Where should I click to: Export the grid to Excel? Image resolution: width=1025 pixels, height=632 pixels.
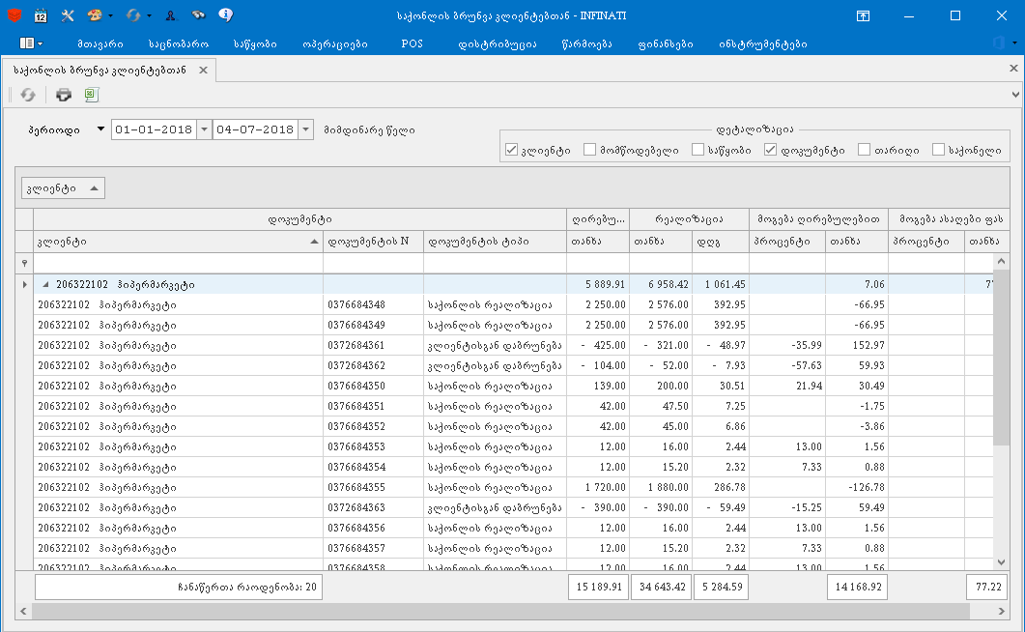point(91,95)
